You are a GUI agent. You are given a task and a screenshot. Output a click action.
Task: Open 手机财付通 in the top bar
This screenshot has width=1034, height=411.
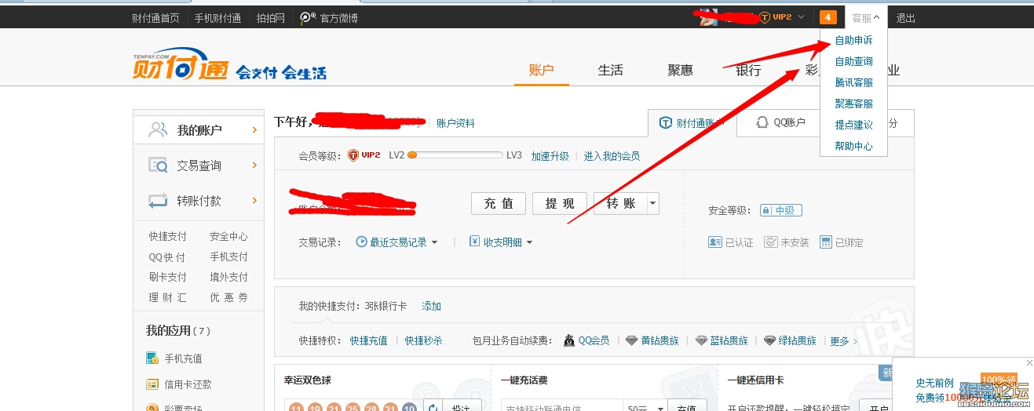tap(217, 18)
